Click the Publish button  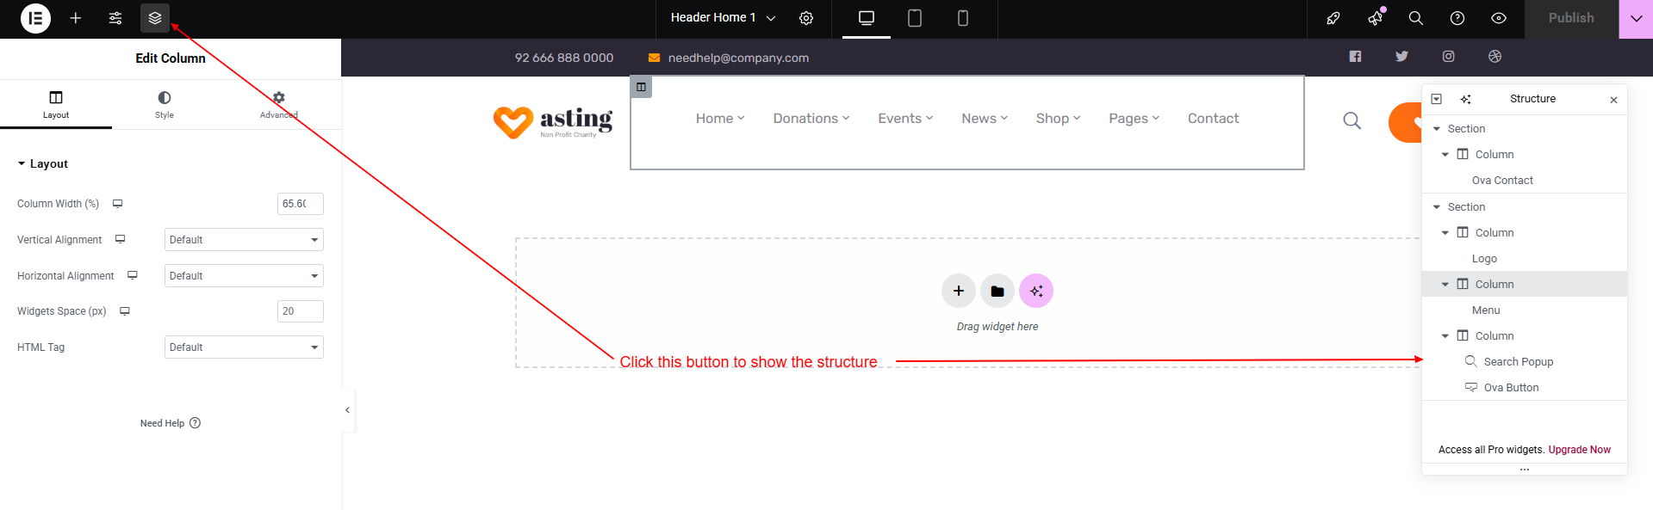tap(1570, 18)
